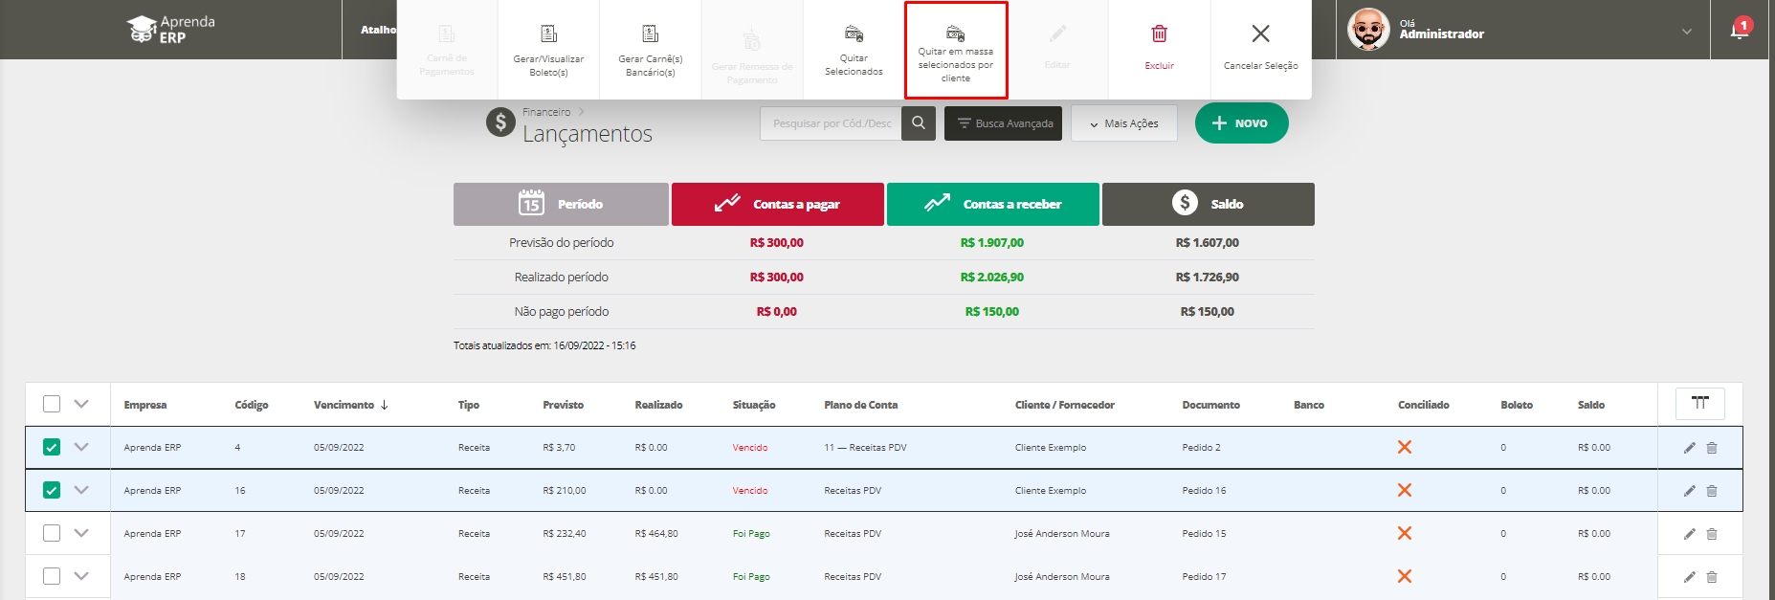Click Cancelar Seleção X icon
The image size is (1775, 600).
coord(1260,35)
